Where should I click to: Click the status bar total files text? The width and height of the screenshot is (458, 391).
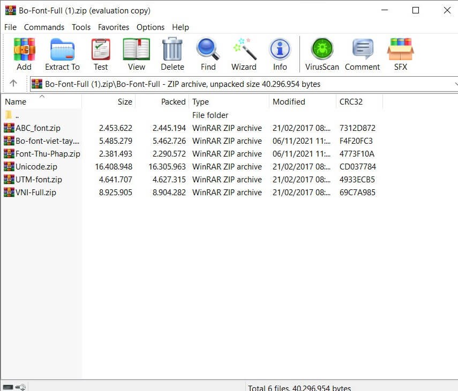coord(299,388)
